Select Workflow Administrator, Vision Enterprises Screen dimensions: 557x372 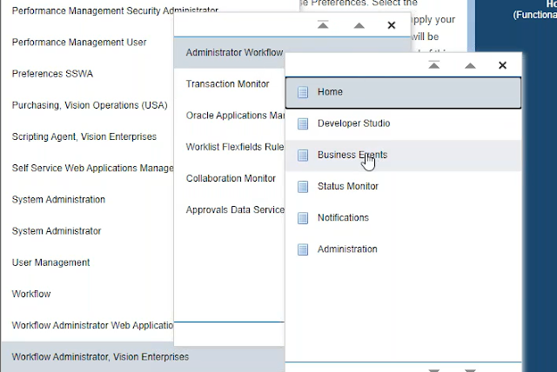point(100,357)
